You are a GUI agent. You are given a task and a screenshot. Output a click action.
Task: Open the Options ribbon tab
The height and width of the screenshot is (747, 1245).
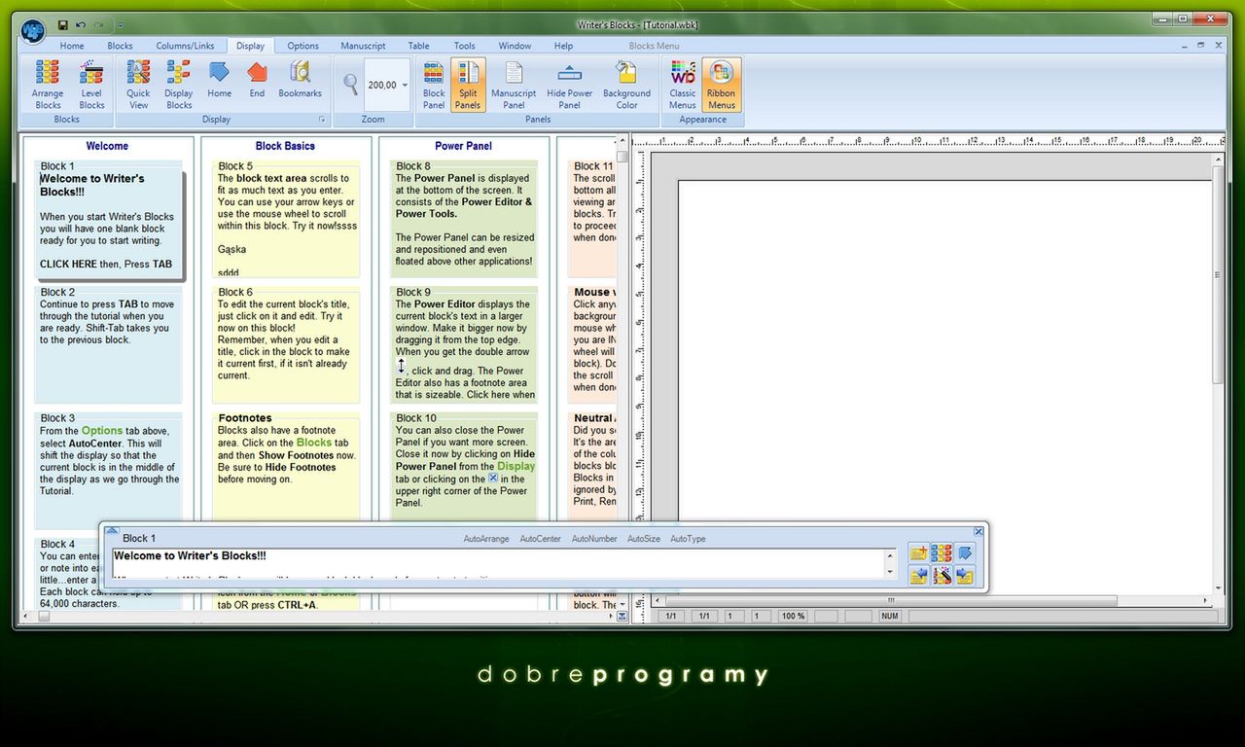[302, 46]
